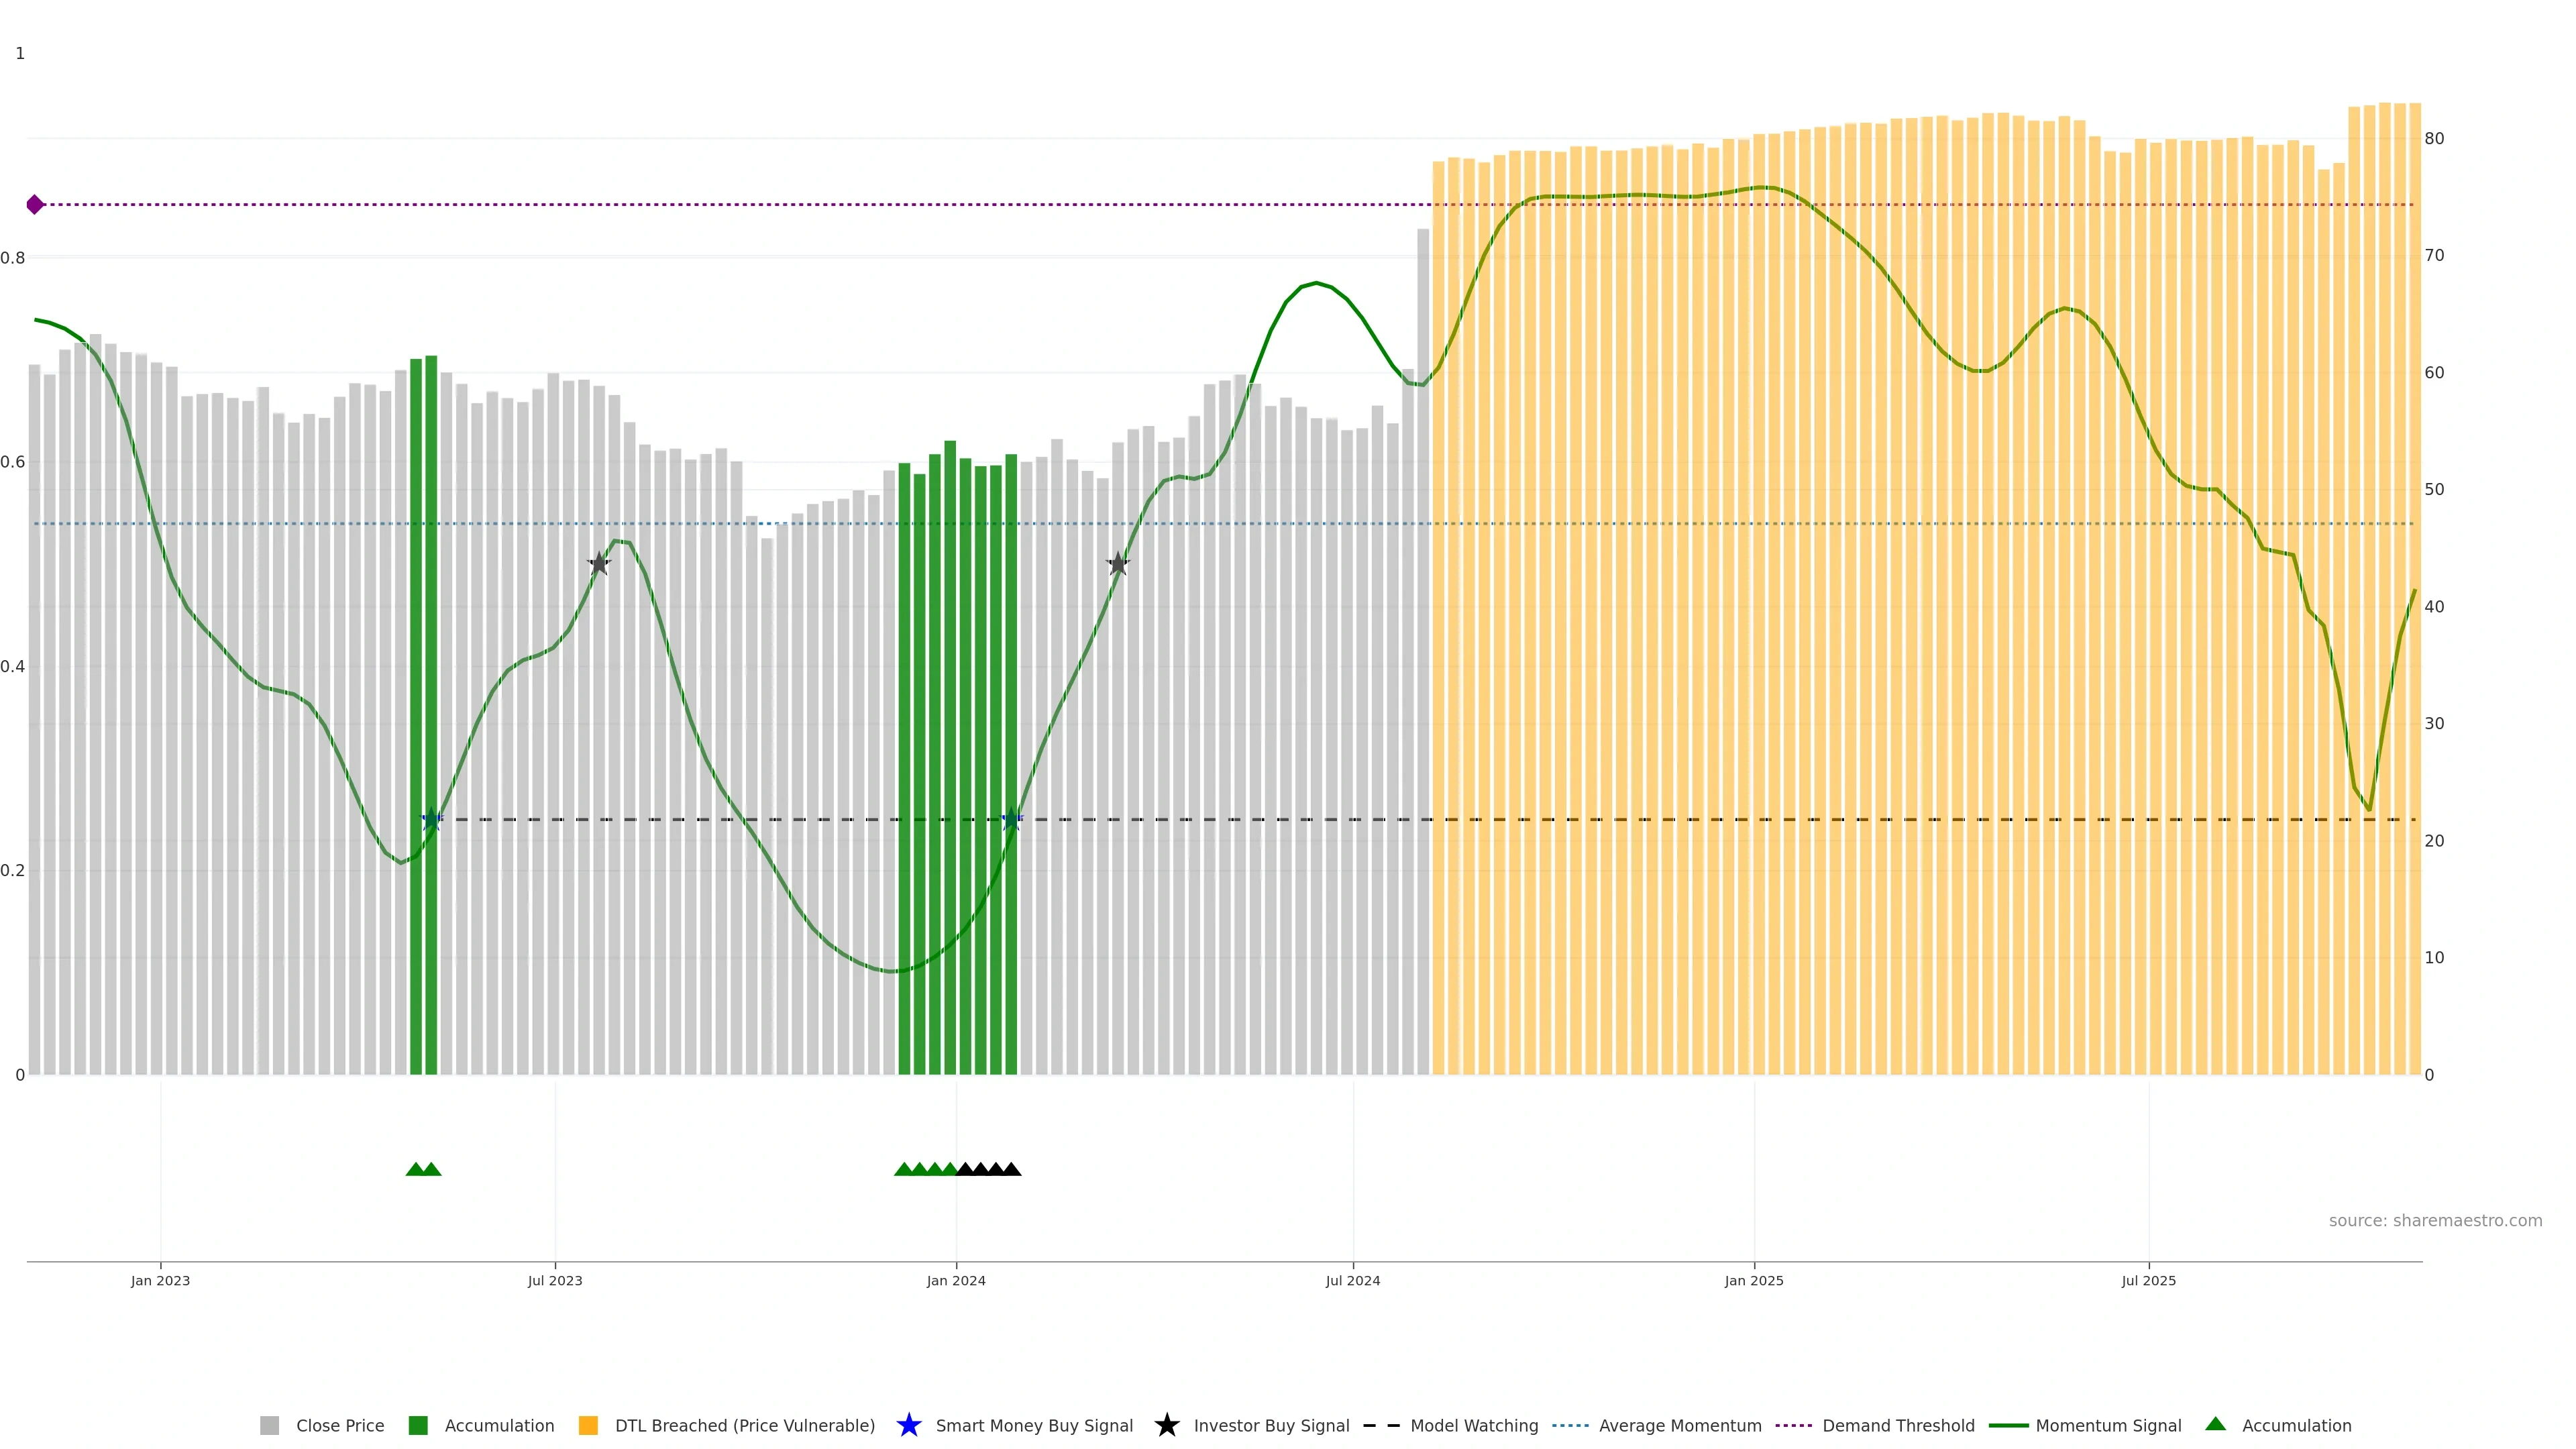Click the green Accumulation square legend swatch
Screen dimensions: 2576x1449
tap(418, 1426)
